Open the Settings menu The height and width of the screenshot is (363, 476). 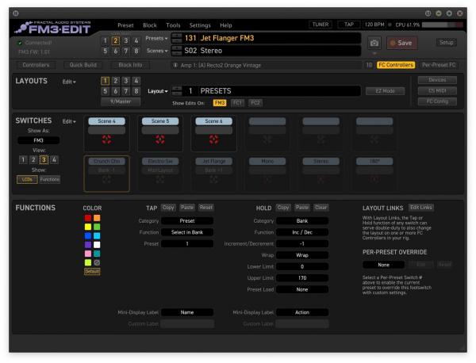(200, 25)
